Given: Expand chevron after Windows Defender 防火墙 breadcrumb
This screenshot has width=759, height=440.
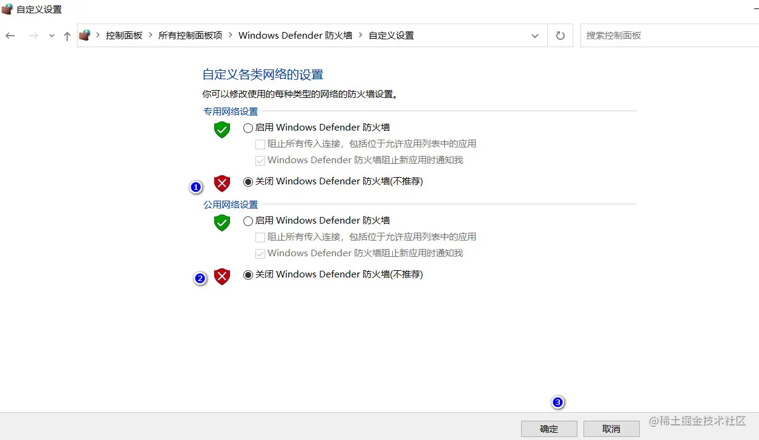Looking at the screenshot, I should click(x=361, y=36).
